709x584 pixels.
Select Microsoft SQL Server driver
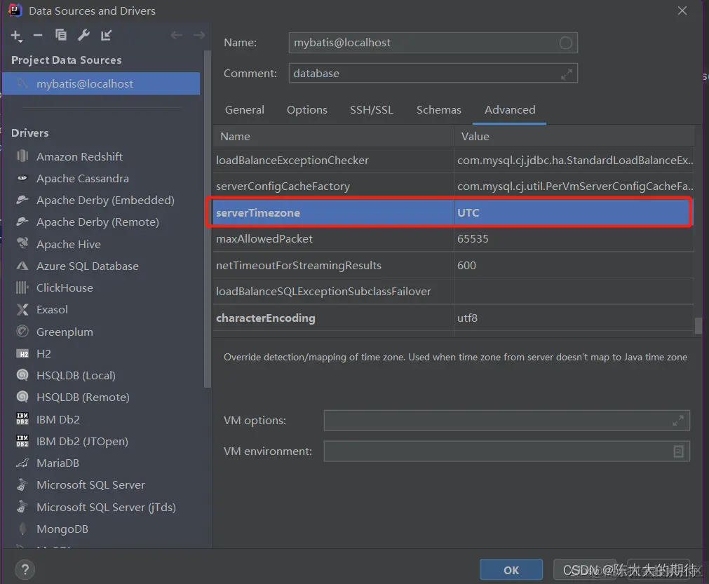click(x=90, y=485)
